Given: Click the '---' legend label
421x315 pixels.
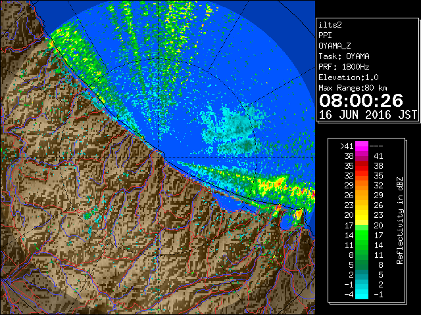Looking at the screenshot, I should click(376, 146).
